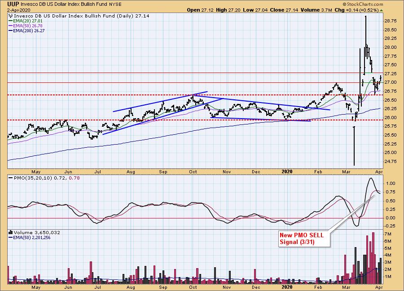Screen dimensions: 404x291
Task: Select the green EMA(20) legend line
Action: coord(10,21)
